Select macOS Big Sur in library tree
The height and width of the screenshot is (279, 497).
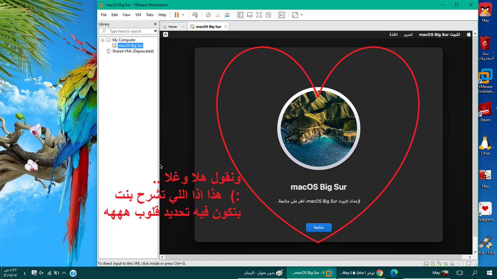point(130,45)
